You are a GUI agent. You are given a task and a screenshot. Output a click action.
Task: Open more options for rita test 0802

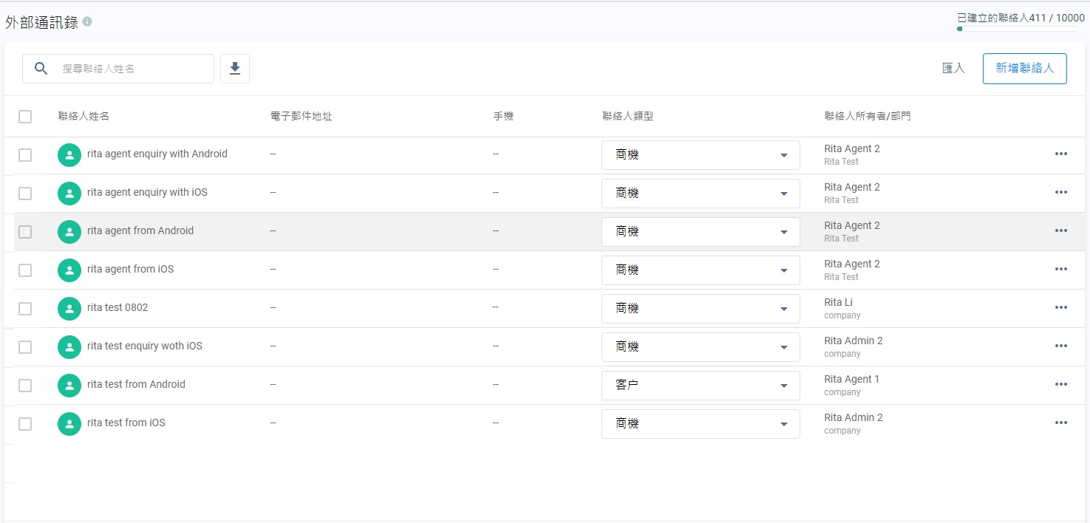1061,307
